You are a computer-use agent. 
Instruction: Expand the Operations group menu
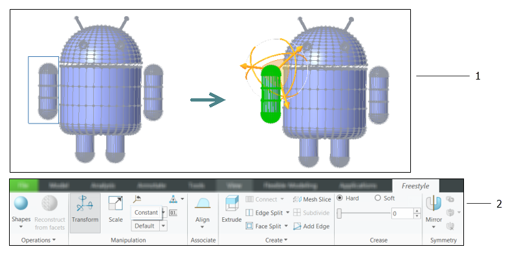pyautogui.click(x=38, y=240)
